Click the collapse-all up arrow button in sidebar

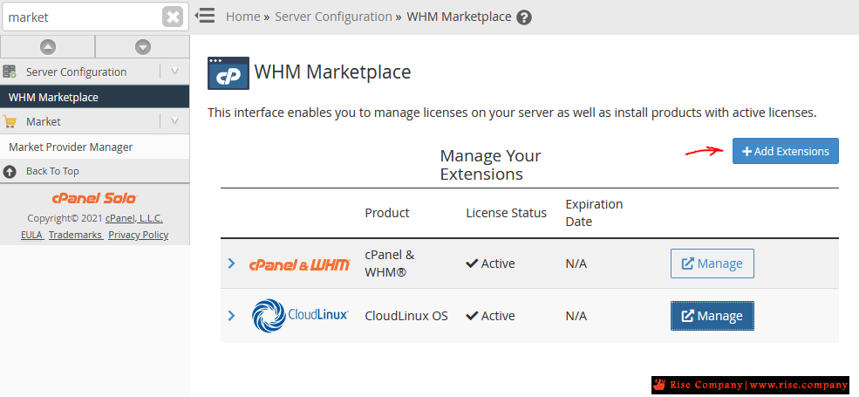pyautogui.click(x=48, y=47)
